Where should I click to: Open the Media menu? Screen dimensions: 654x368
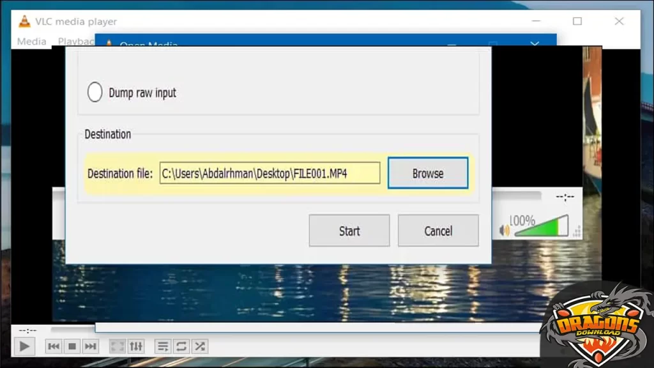pos(31,41)
